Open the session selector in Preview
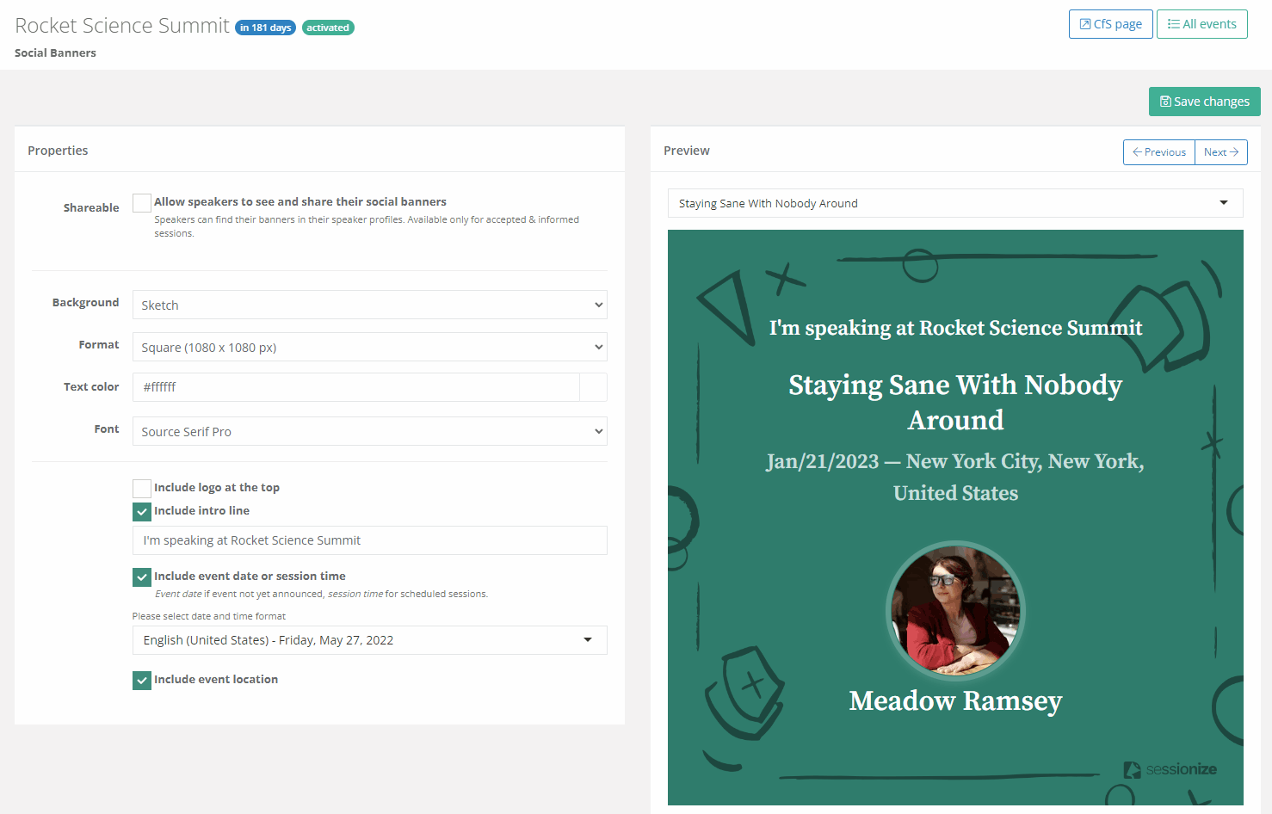The height and width of the screenshot is (814, 1272). coord(954,204)
